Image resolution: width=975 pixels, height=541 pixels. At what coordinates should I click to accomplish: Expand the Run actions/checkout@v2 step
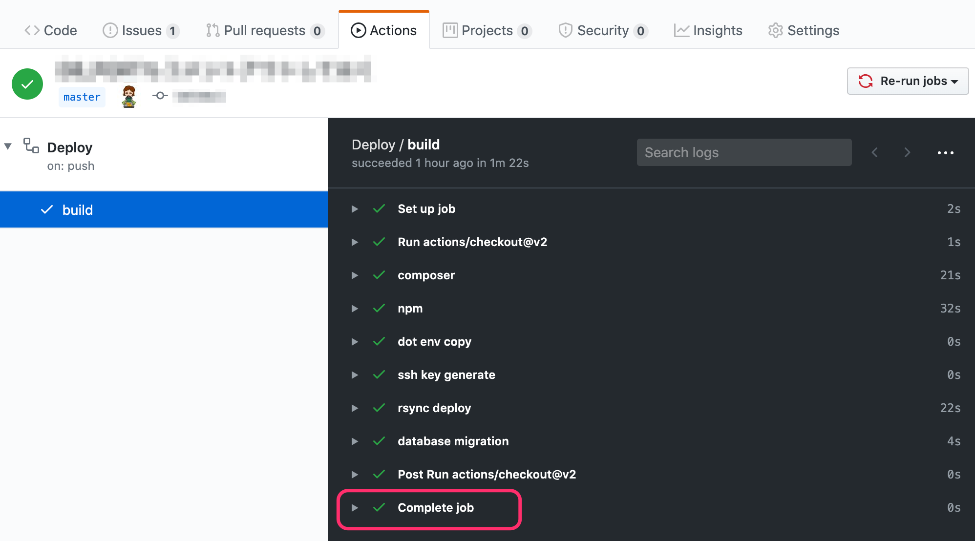[355, 242]
